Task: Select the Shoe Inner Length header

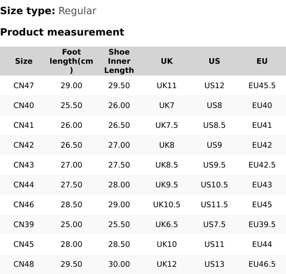Action: point(119,61)
